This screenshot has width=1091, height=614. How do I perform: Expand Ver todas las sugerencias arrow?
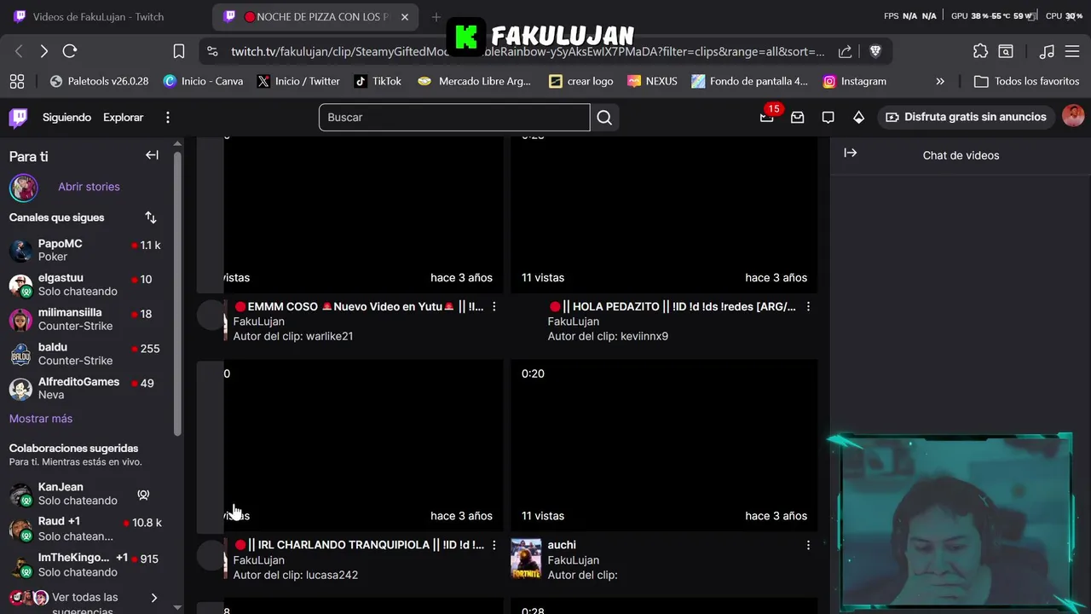coord(153,599)
